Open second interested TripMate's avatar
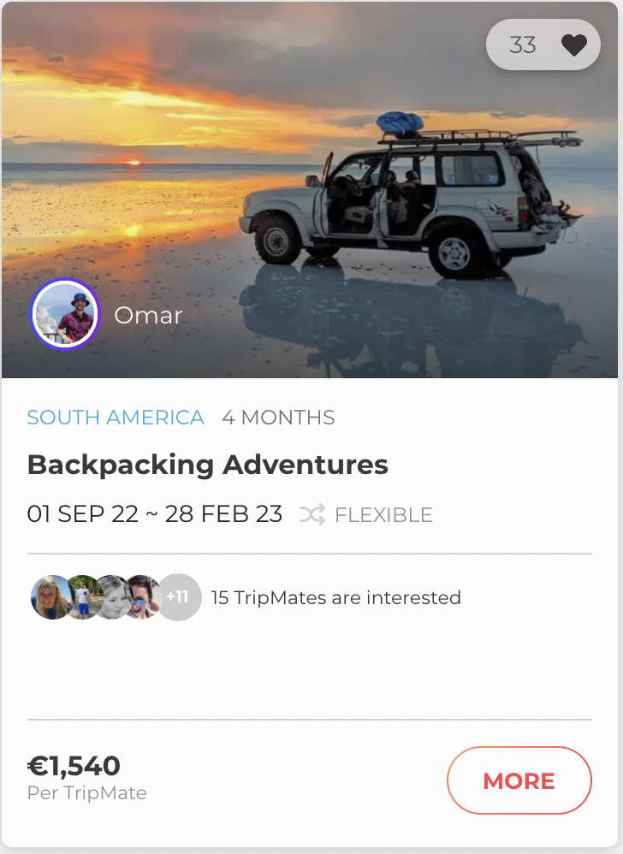Image resolution: width=623 pixels, height=854 pixels. (82, 596)
